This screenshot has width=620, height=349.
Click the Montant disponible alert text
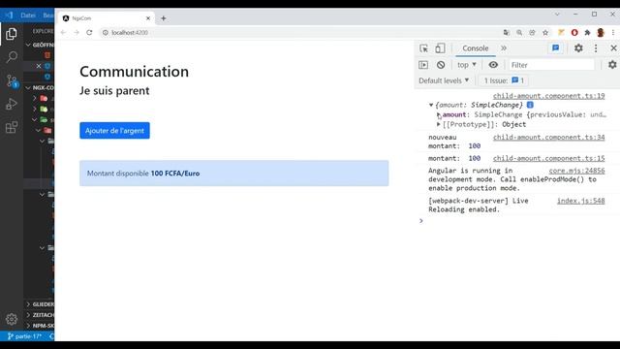(143, 174)
